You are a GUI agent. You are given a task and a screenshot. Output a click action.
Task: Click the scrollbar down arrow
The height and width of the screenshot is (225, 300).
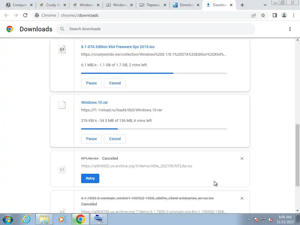(297, 211)
